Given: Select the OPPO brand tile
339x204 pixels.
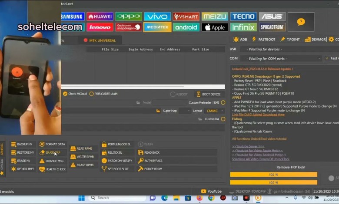Looking at the screenshot, I should (129, 16).
